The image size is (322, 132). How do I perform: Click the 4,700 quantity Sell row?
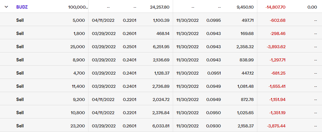(20, 73)
